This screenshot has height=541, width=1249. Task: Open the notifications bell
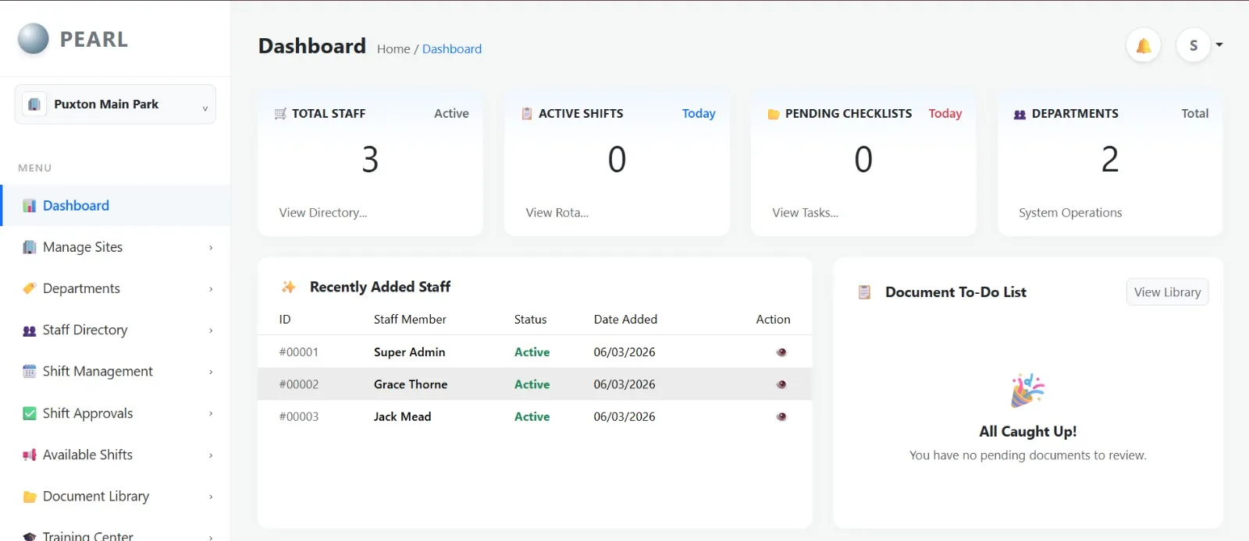coord(1144,46)
